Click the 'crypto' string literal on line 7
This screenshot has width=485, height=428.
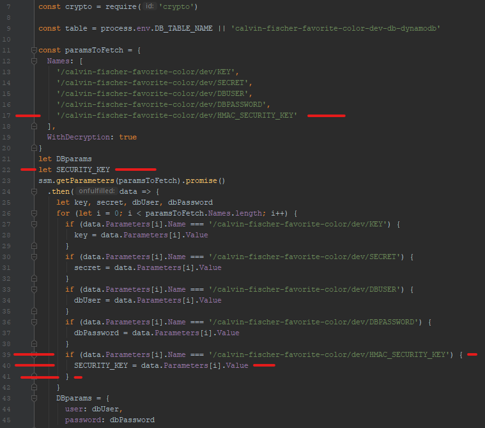point(176,6)
